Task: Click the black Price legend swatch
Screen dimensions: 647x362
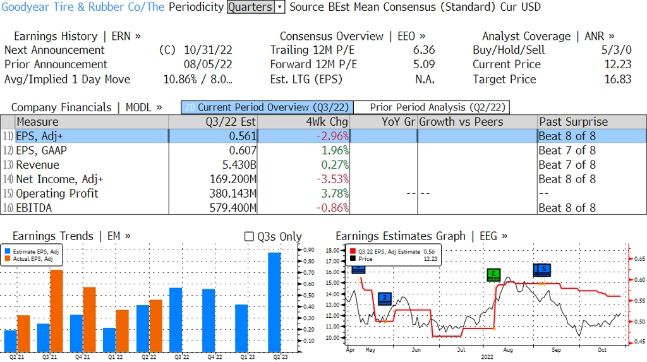Action: [x=353, y=259]
